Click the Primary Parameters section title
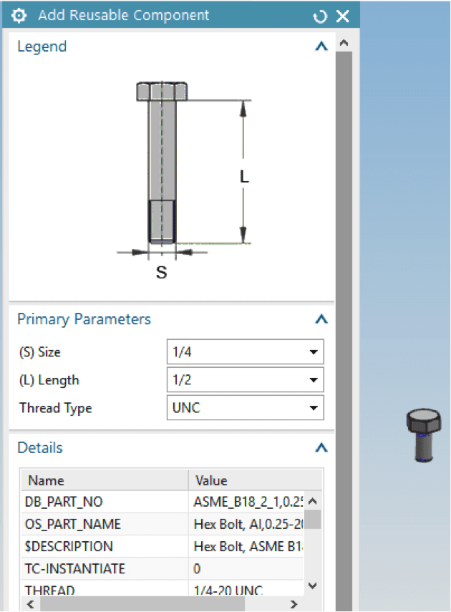This screenshot has width=451, height=612. pyautogui.click(x=84, y=319)
